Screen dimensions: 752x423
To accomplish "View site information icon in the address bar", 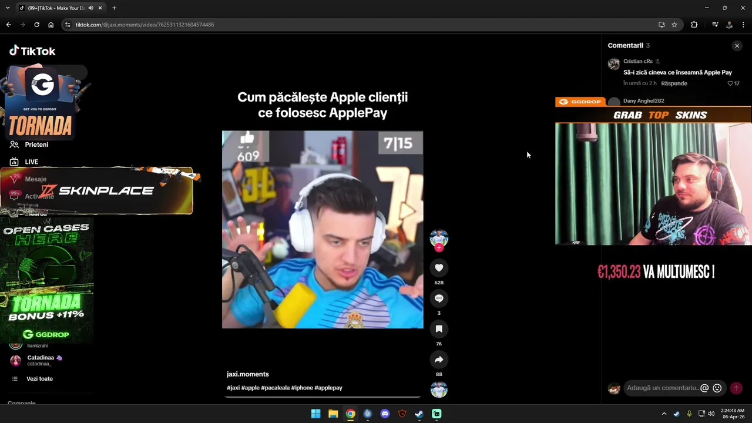I will tap(68, 25).
